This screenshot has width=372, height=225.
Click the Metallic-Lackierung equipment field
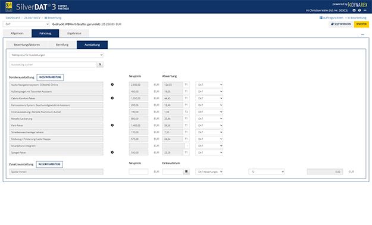point(56,118)
